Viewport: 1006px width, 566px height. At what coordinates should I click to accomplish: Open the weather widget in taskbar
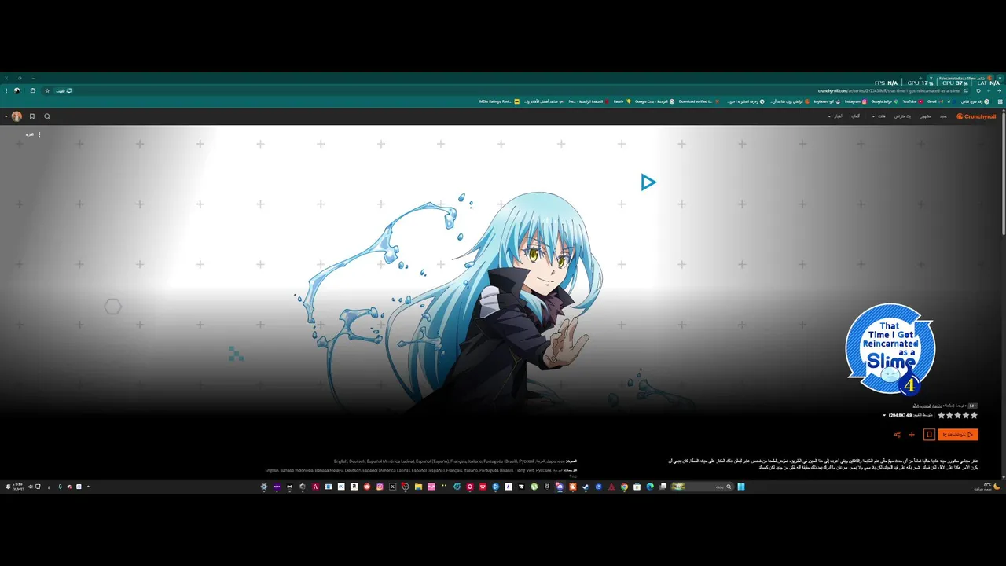989,487
